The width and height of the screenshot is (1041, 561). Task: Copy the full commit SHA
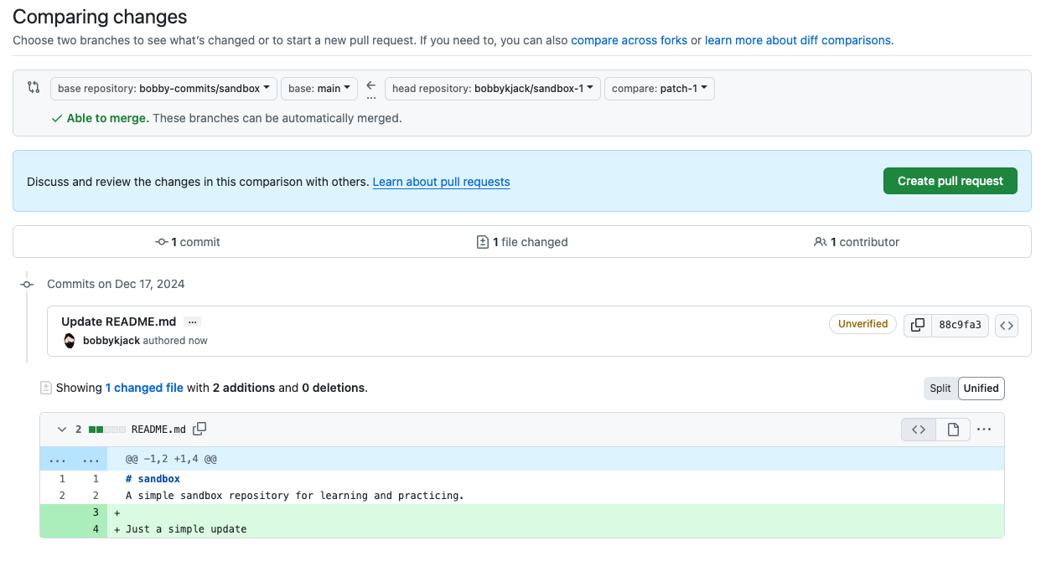918,325
